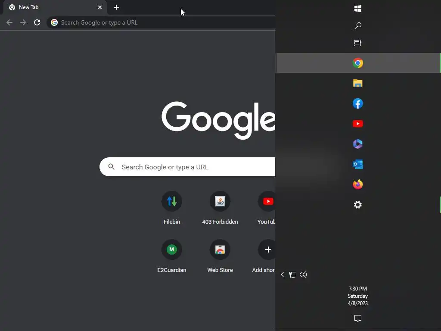Open Microsoft 365 app in taskbar

(x=358, y=144)
